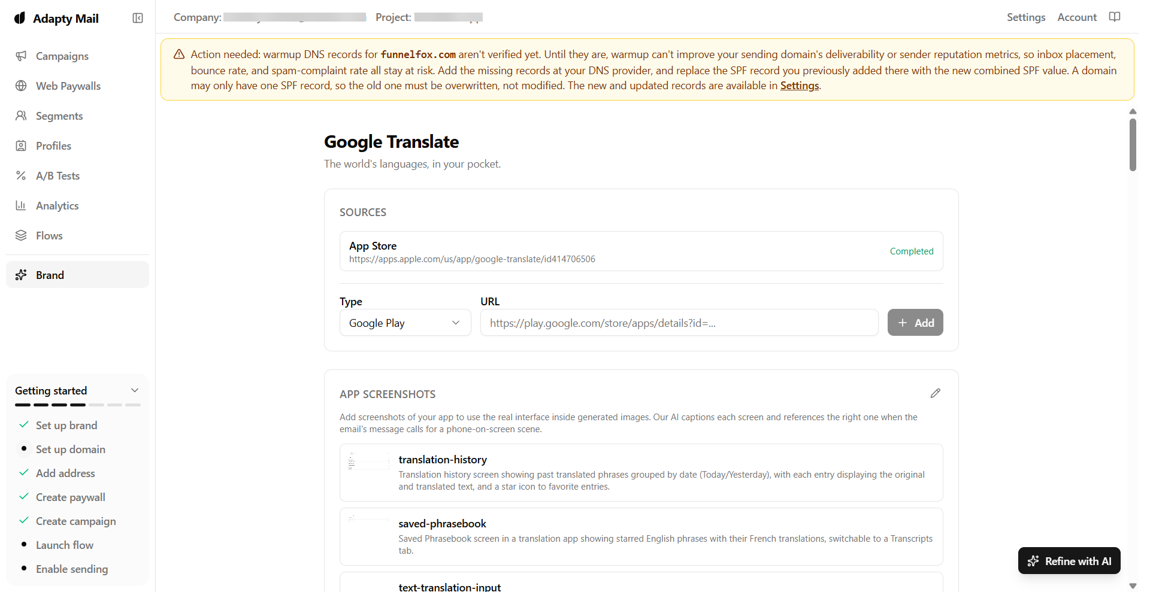Viewport: 1150px width, 592px height.
Task: Click the plus icon on Add button
Action: pos(903,323)
